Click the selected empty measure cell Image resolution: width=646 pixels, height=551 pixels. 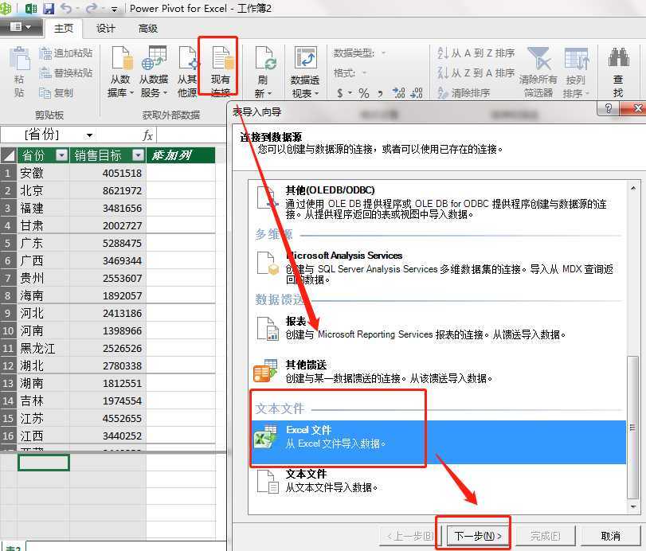click(43, 463)
